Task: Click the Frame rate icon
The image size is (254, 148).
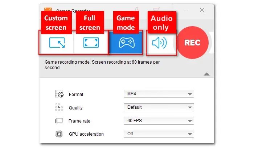Action: [59, 121]
